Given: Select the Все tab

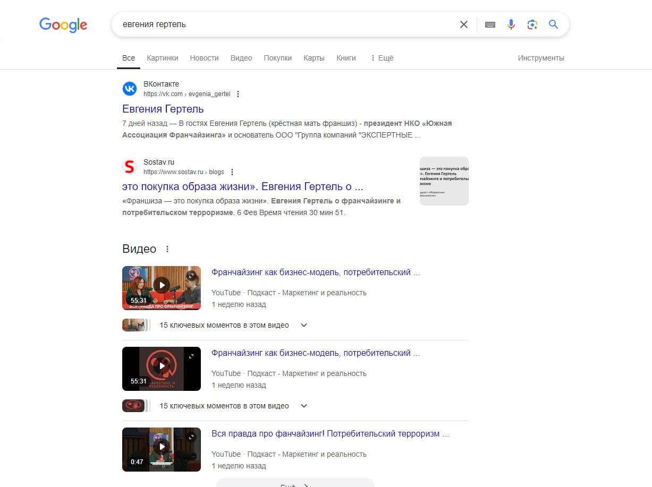Looking at the screenshot, I should [129, 58].
